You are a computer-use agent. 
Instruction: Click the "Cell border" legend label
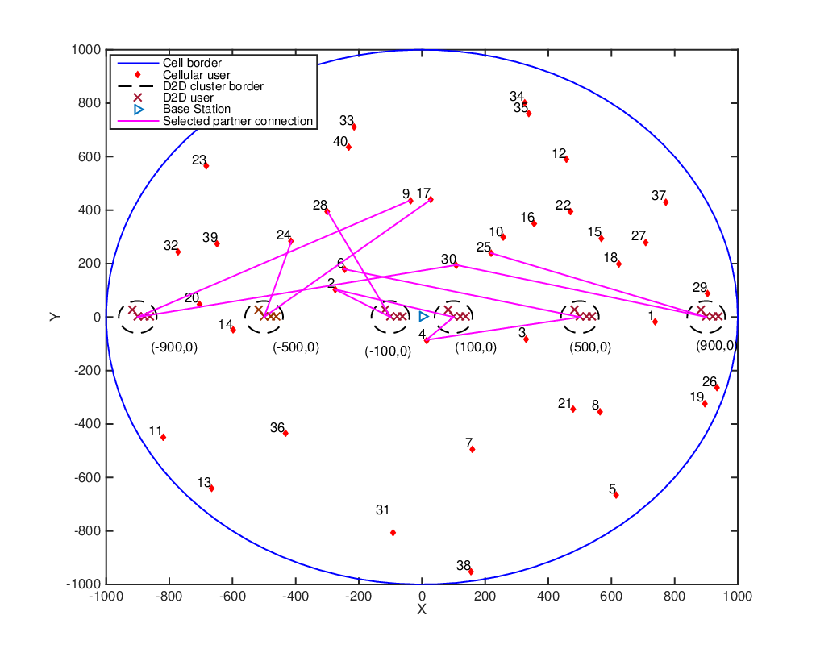(192, 63)
